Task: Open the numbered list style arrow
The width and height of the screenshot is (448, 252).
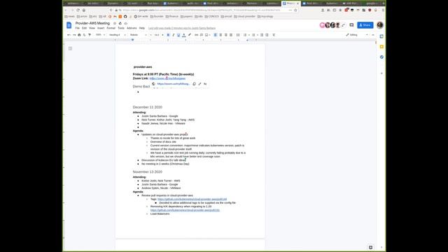Action: point(249,35)
